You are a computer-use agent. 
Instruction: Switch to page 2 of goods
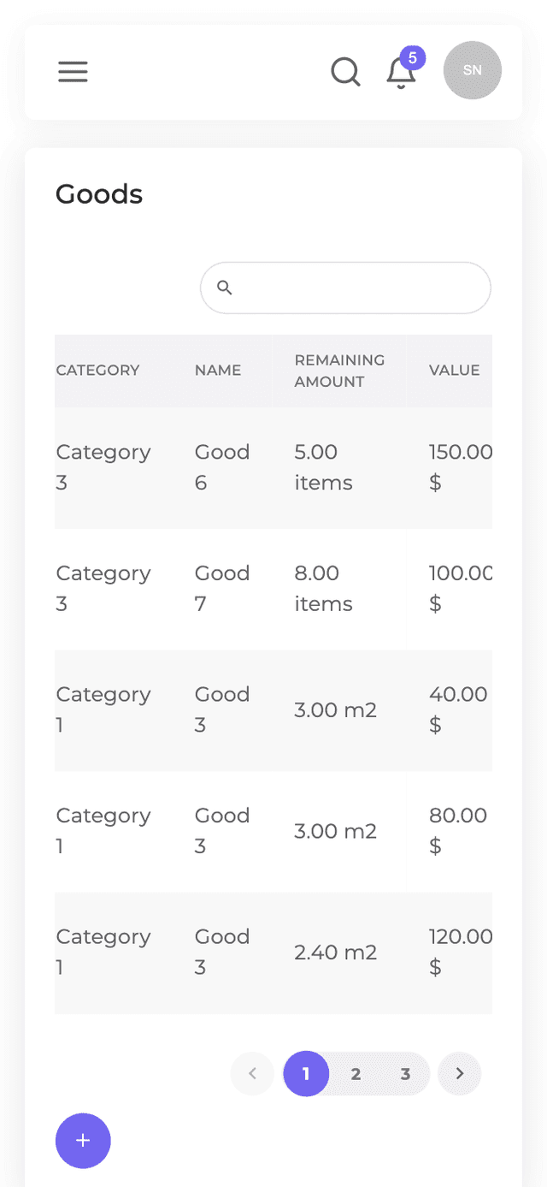tap(356, 1073)
